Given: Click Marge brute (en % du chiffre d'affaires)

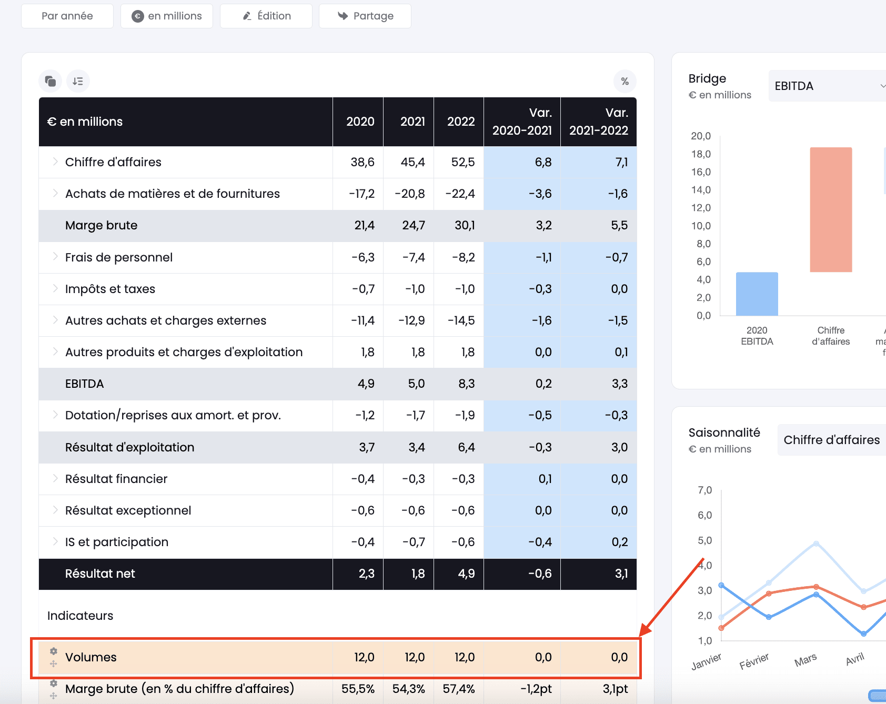Looking at the screenshot, I should click(179, 689).
